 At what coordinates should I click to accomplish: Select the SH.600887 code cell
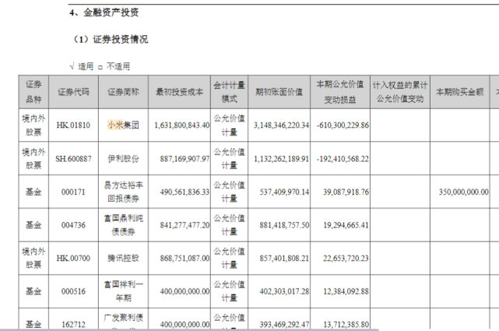click(73, 159)
